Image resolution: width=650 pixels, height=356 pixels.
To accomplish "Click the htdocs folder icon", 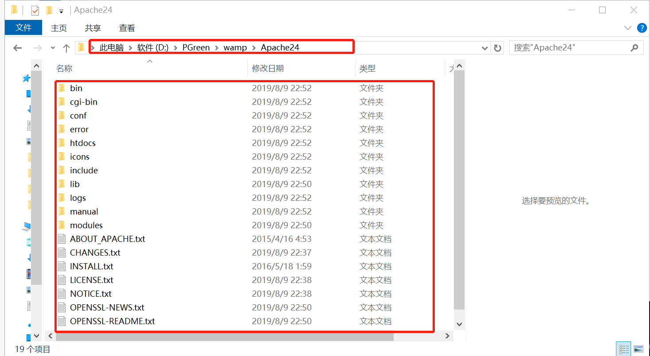I will [62, 143].
